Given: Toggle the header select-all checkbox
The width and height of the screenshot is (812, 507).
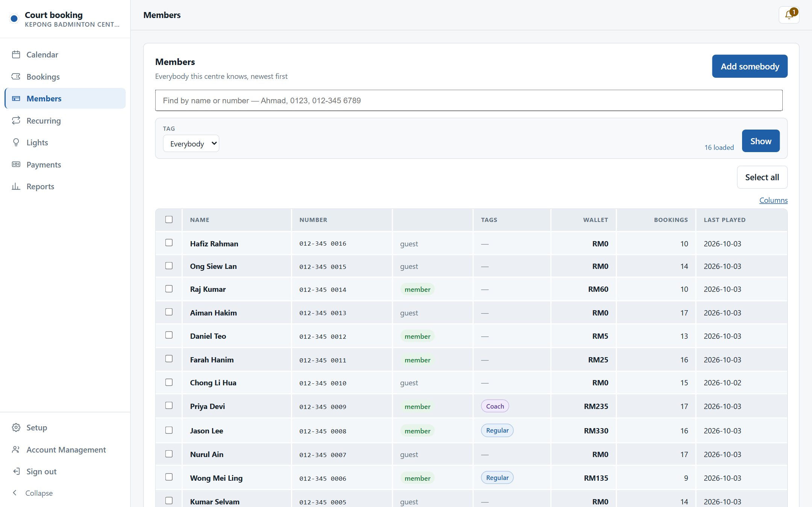Looking at the screenshot, I should tap(169, 219).
